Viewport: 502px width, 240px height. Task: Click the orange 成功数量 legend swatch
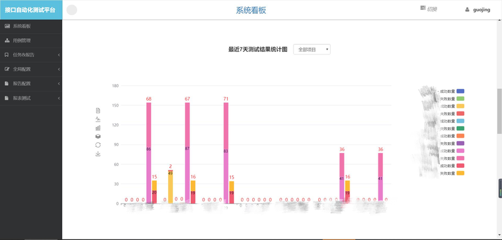[x=461, y=136]
